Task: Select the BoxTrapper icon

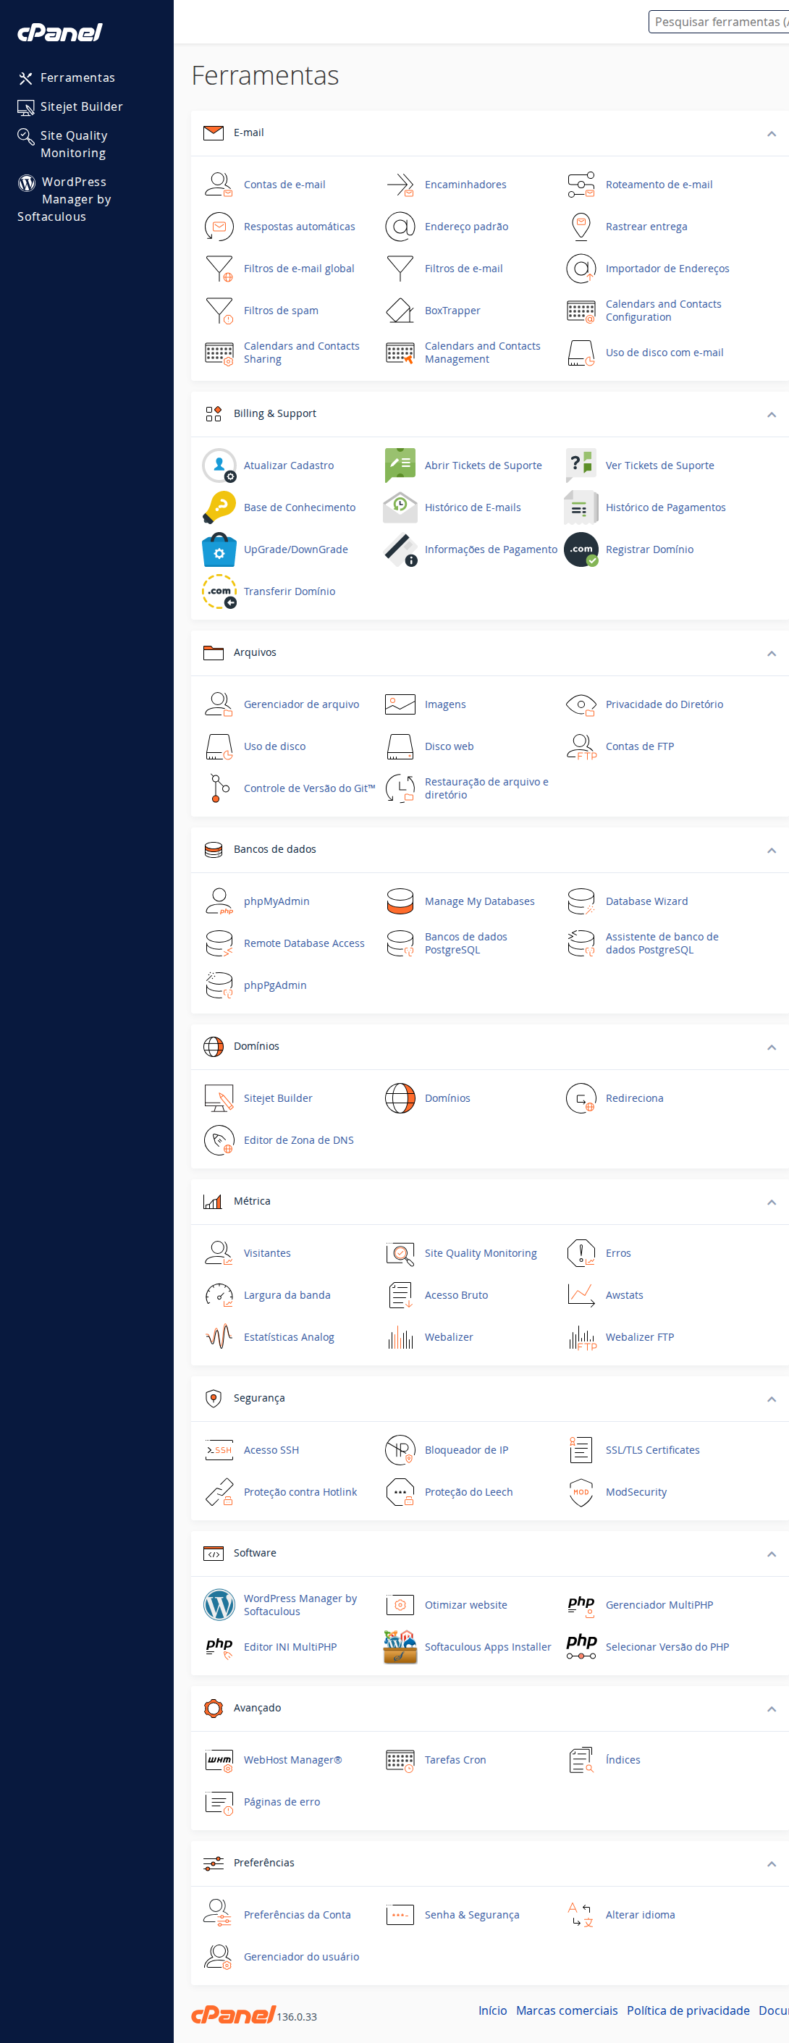Action: (x=400, y=311)
